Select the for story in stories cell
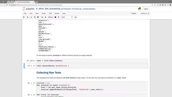The width and height of the screenshot is (172, 97). click(92, 95)
